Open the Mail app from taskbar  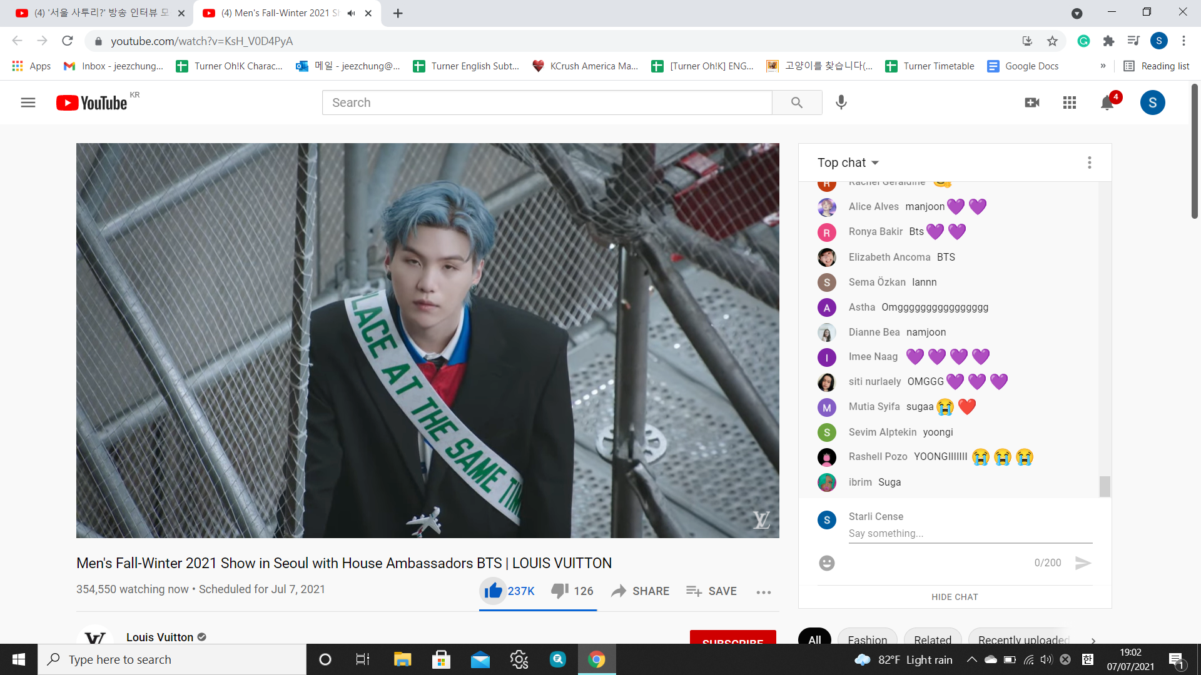point(480,659)
